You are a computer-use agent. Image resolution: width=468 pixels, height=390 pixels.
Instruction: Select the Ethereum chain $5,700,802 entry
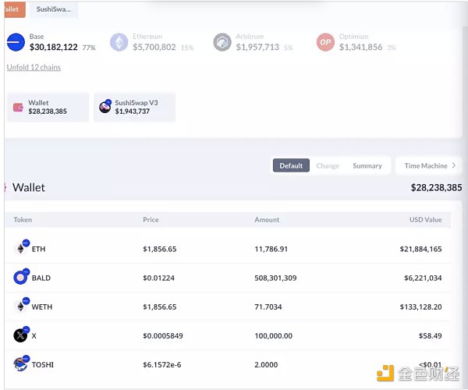click(152, 42)
